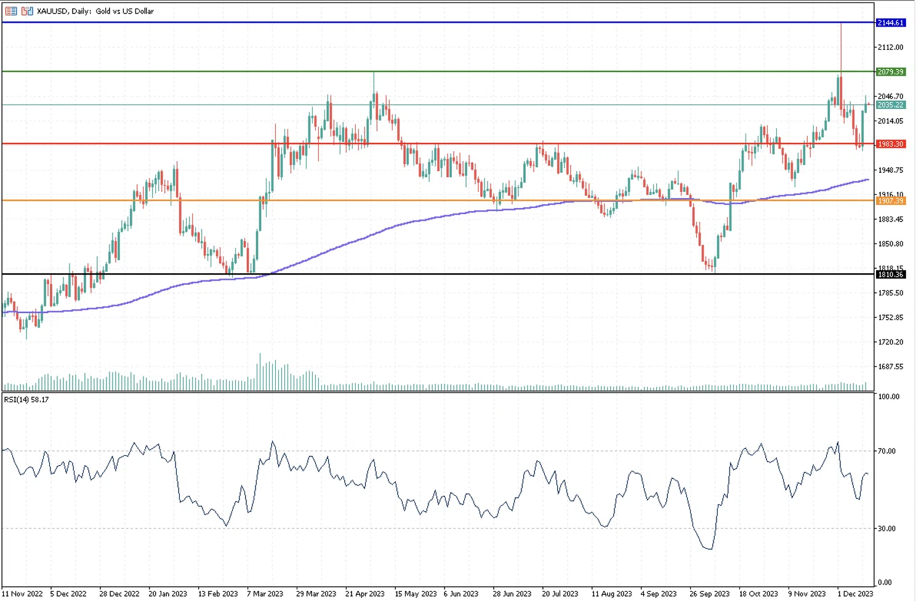Click the RSI(14) 58.17 indicator label
Viewport: 916px width, 601px height.
[x=26, y=400]
